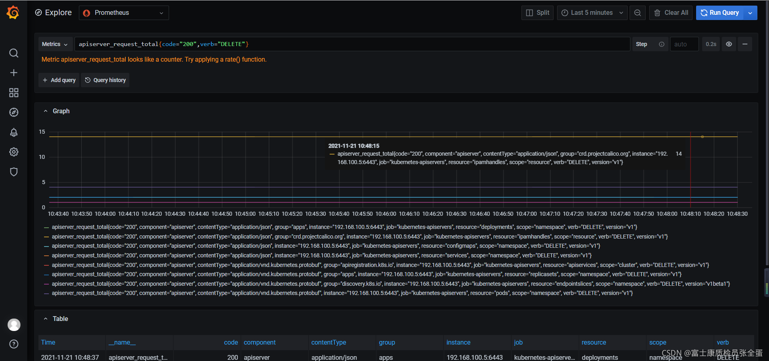Sort table by job column
Screen dimensions: 769x361
click(518, 342)
